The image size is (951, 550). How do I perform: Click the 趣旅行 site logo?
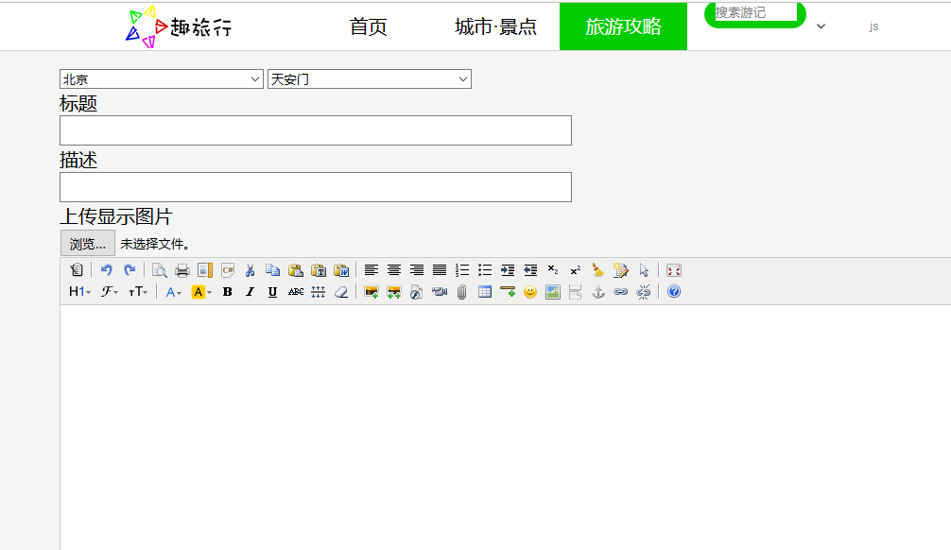[x=179, y=26]
